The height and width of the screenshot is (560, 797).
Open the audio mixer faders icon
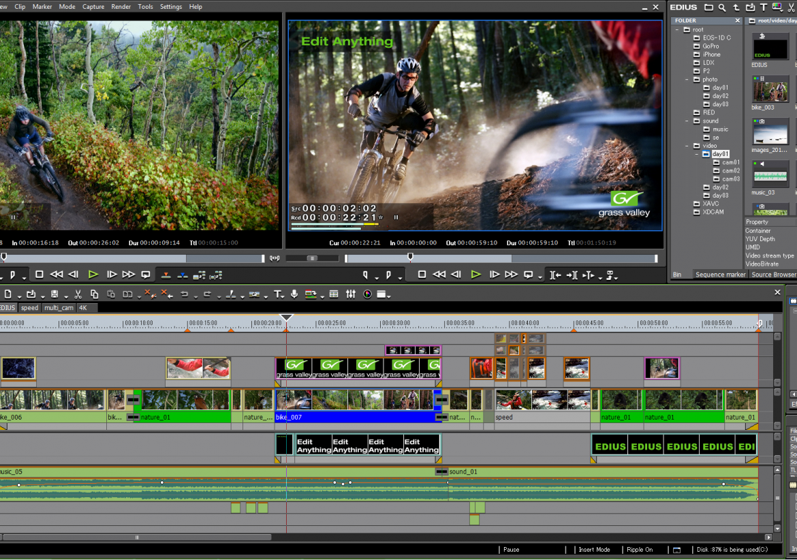click(x=351, y=294)
